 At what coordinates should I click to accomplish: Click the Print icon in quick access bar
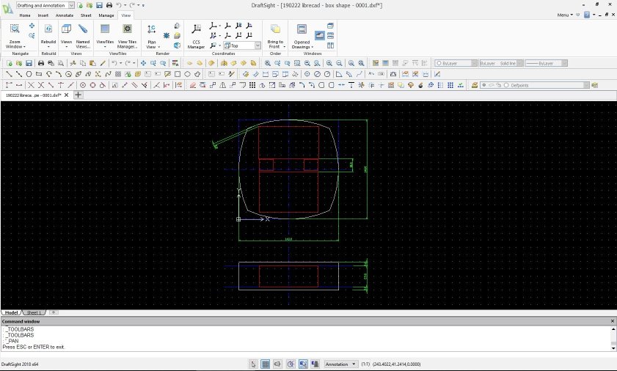click(109, 5)
